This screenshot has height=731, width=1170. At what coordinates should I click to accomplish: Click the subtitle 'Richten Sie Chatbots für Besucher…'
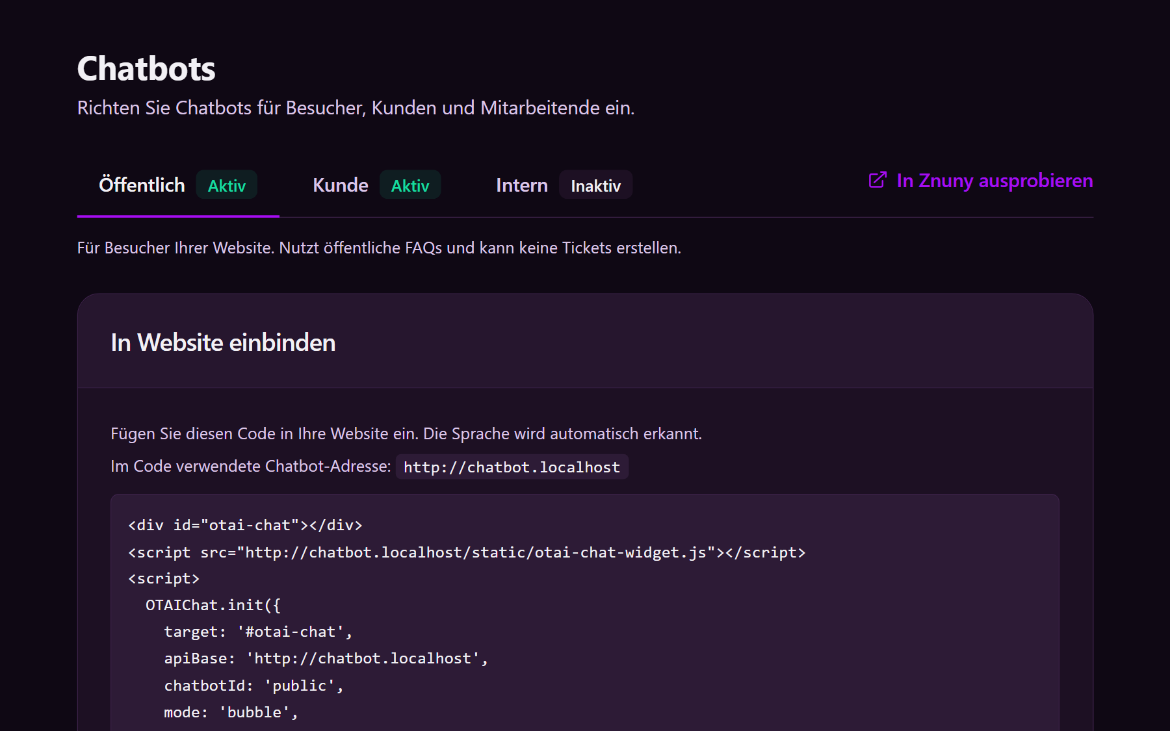[356, 108]
